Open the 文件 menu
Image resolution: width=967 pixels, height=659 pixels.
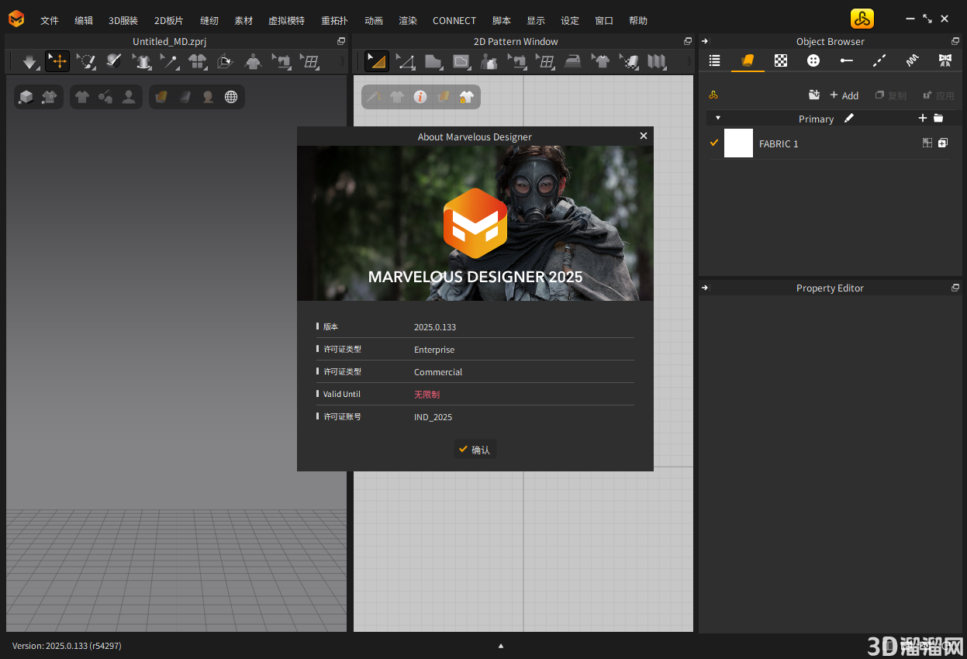click(50, 21)
